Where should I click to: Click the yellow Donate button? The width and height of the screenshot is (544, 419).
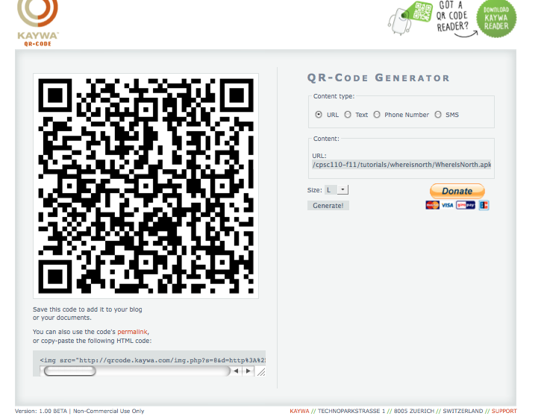[457, 191]
